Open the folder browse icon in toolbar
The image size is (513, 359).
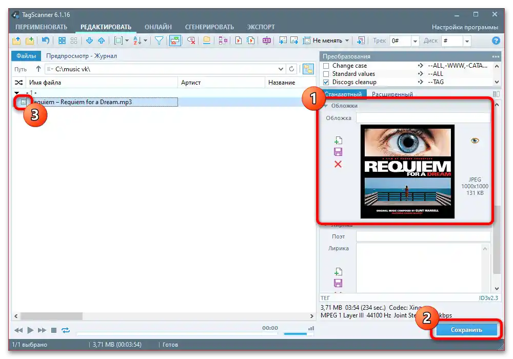[x=16, y=41]
